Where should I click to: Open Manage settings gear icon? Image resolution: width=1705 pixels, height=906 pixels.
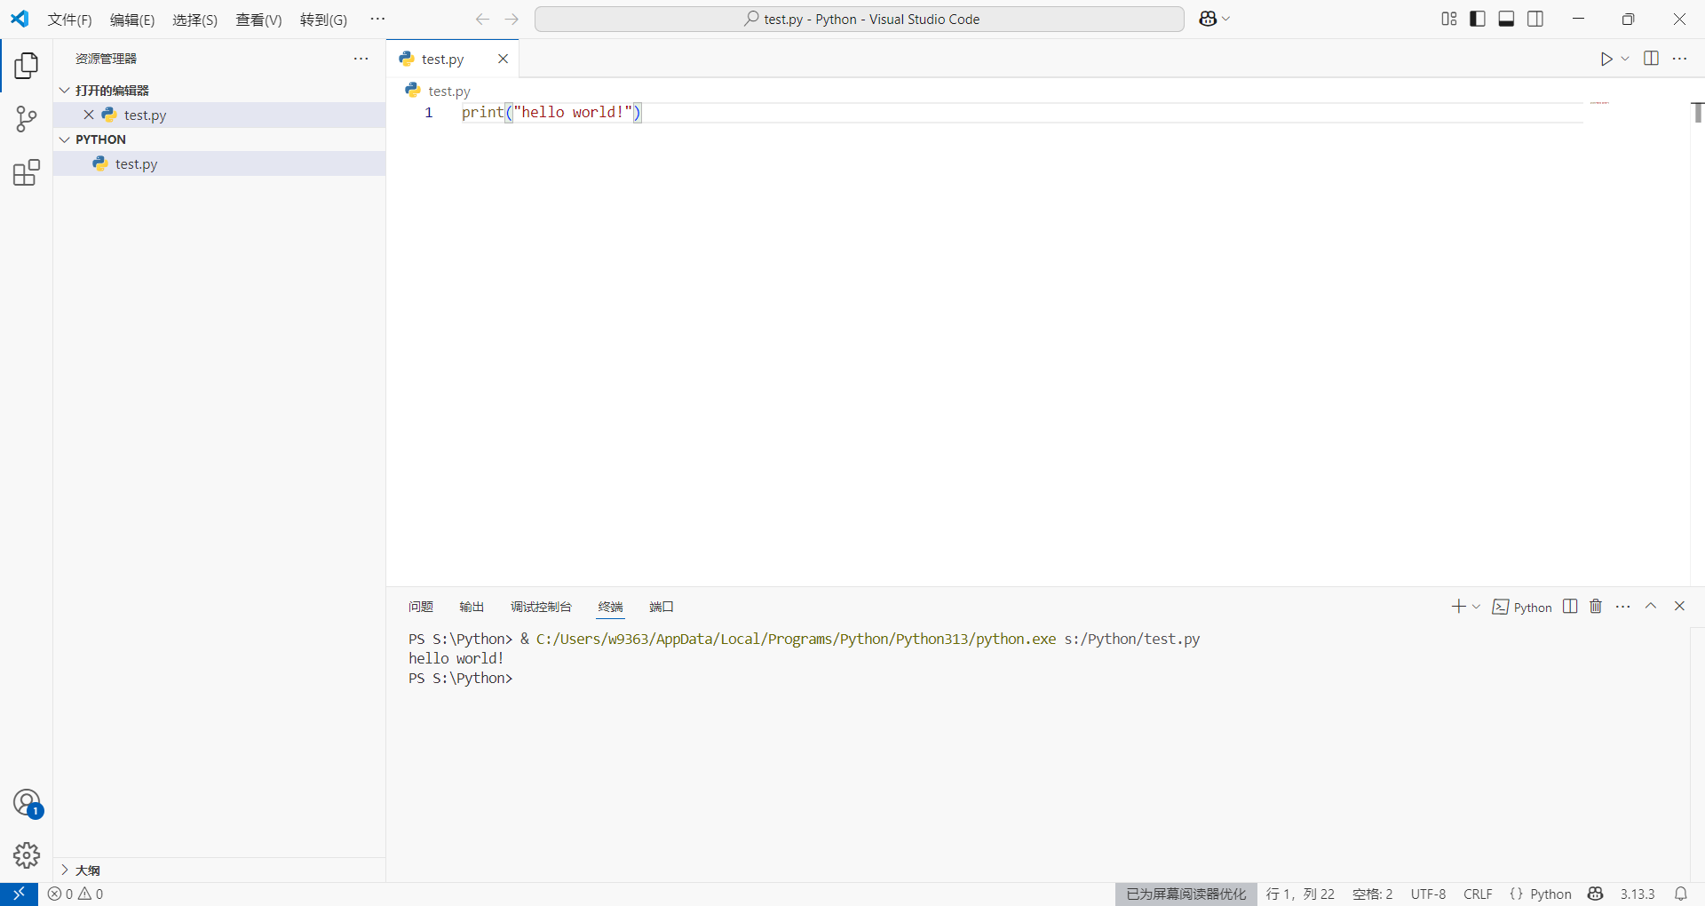tap(27, 855)
